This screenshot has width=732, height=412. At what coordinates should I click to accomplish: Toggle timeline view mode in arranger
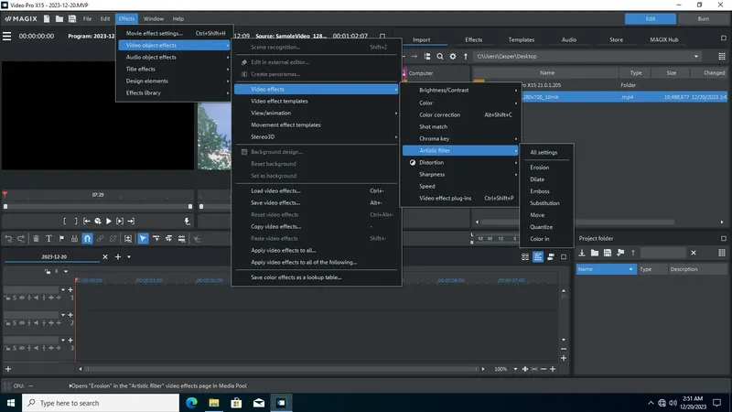point(539,256)
